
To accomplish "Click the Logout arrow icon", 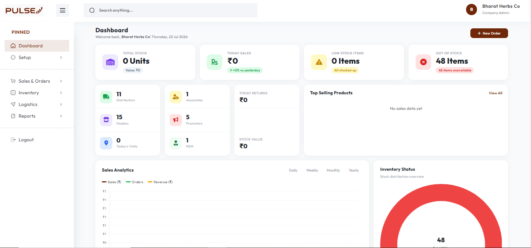I will 13,140.
